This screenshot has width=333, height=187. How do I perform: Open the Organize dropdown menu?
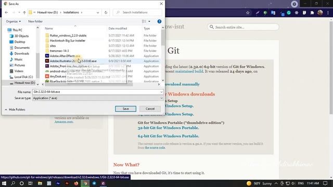(x=14, y=21)
